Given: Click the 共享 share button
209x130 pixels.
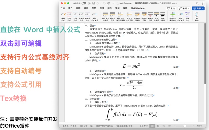Looking at the screenshot, I should pos(198,8).
